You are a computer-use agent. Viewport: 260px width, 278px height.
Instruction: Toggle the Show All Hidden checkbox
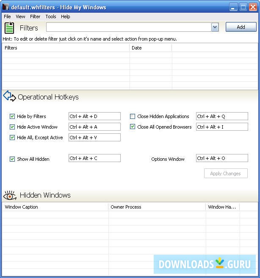tap(12, 159)
